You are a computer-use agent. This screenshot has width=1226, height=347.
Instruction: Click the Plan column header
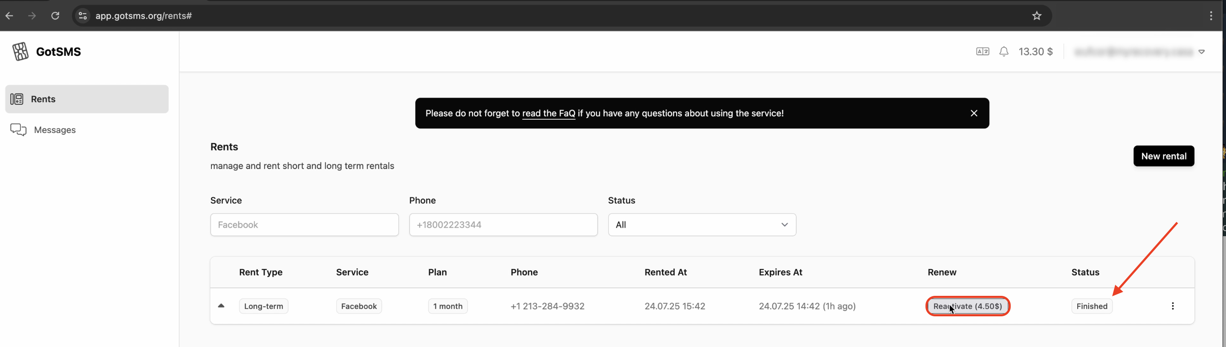point(437,272)
